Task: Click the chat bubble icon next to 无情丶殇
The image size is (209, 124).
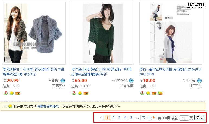Action: tap(200, 81)
